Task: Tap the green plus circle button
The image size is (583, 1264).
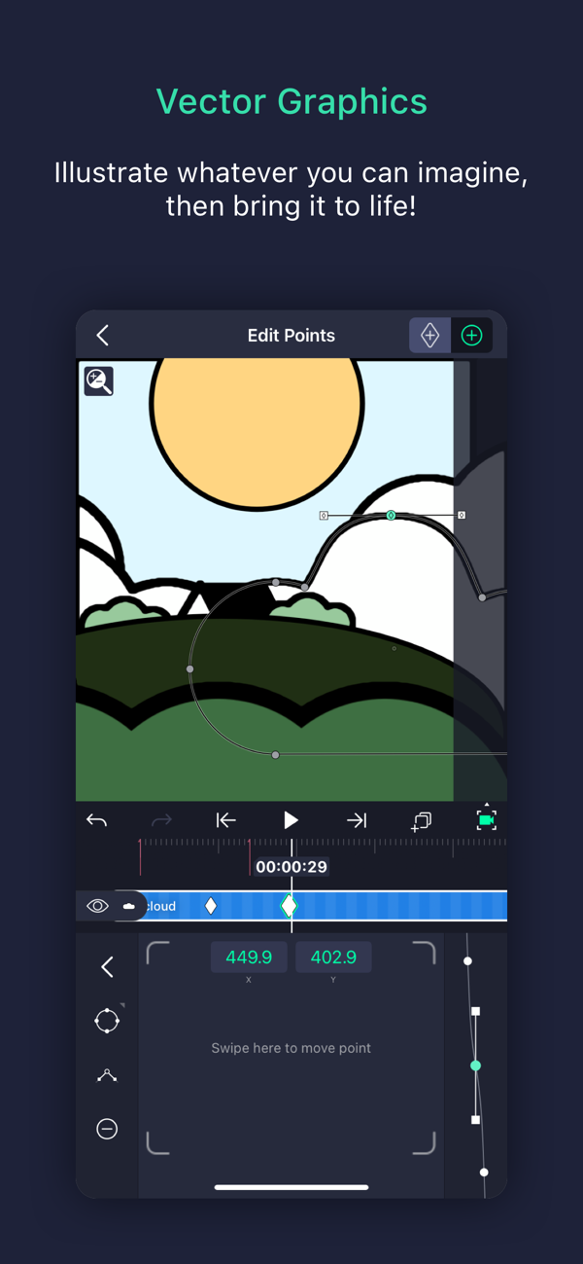Action: pos(472,336)
